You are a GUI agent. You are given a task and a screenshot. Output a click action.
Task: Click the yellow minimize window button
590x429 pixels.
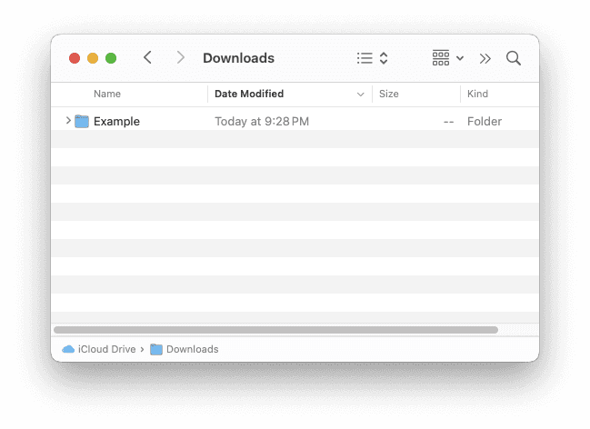[93, 58]
